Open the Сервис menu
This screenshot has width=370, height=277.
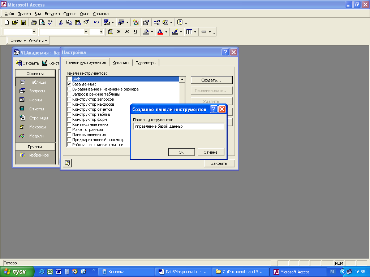pyautogui.click(x=70, y=14)
